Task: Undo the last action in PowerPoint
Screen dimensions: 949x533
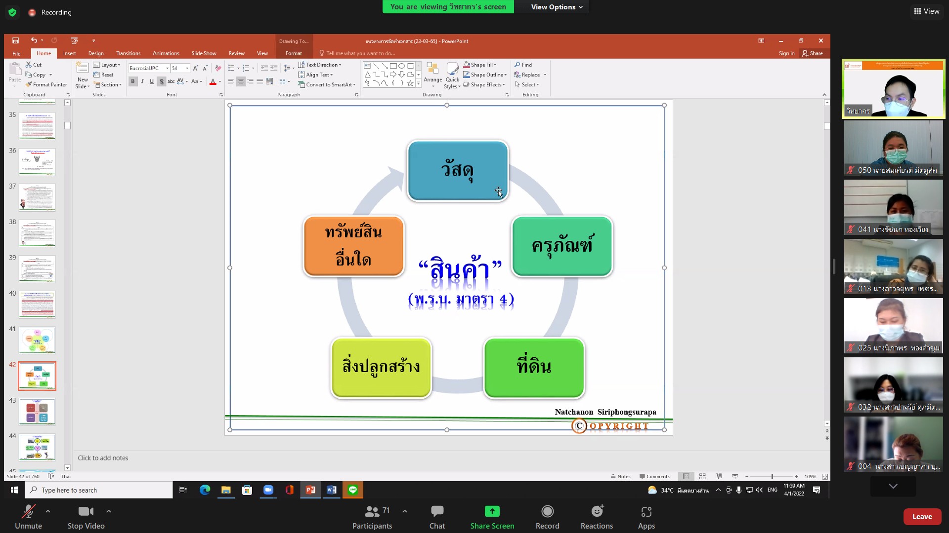Action: click(34, 40)
